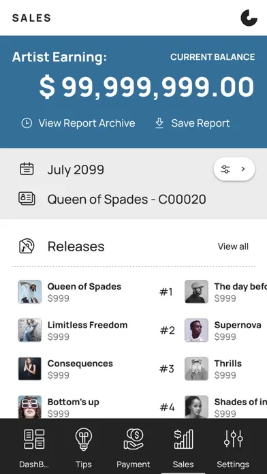
Task: Select the Consequences release title
Action: pos(80,364)
